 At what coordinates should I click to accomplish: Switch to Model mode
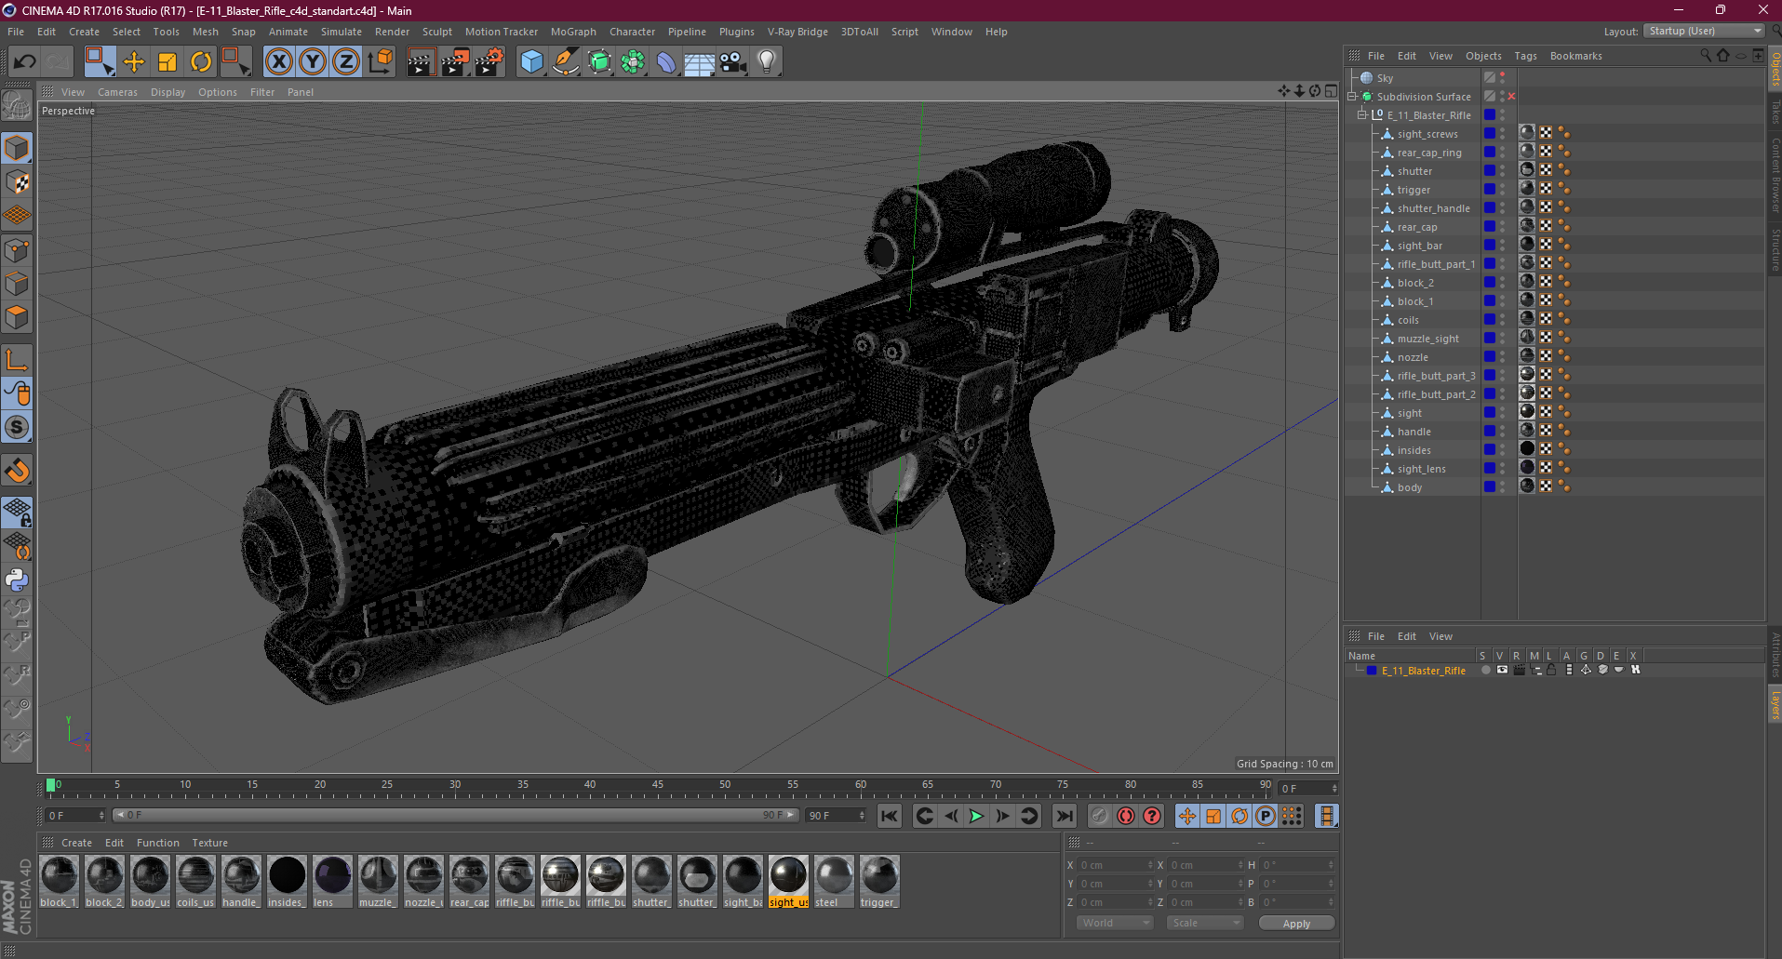coord(17,149)
